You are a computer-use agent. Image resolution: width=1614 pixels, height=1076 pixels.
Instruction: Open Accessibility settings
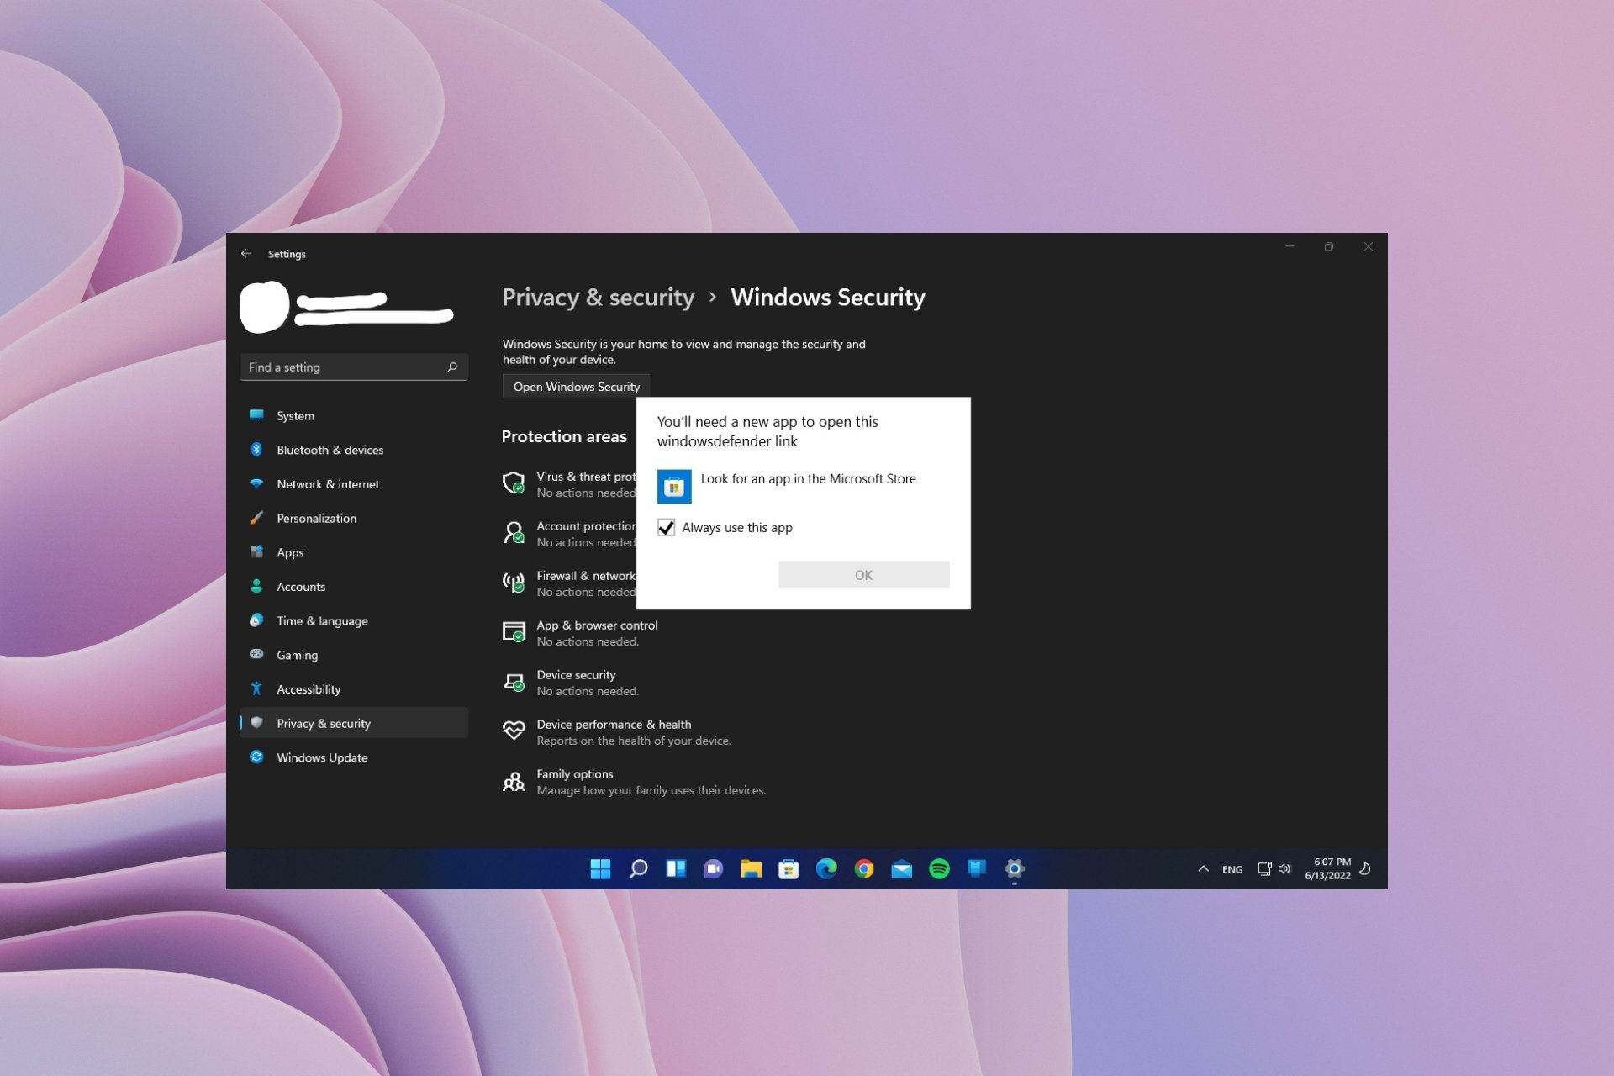click(x=353, y=689)
